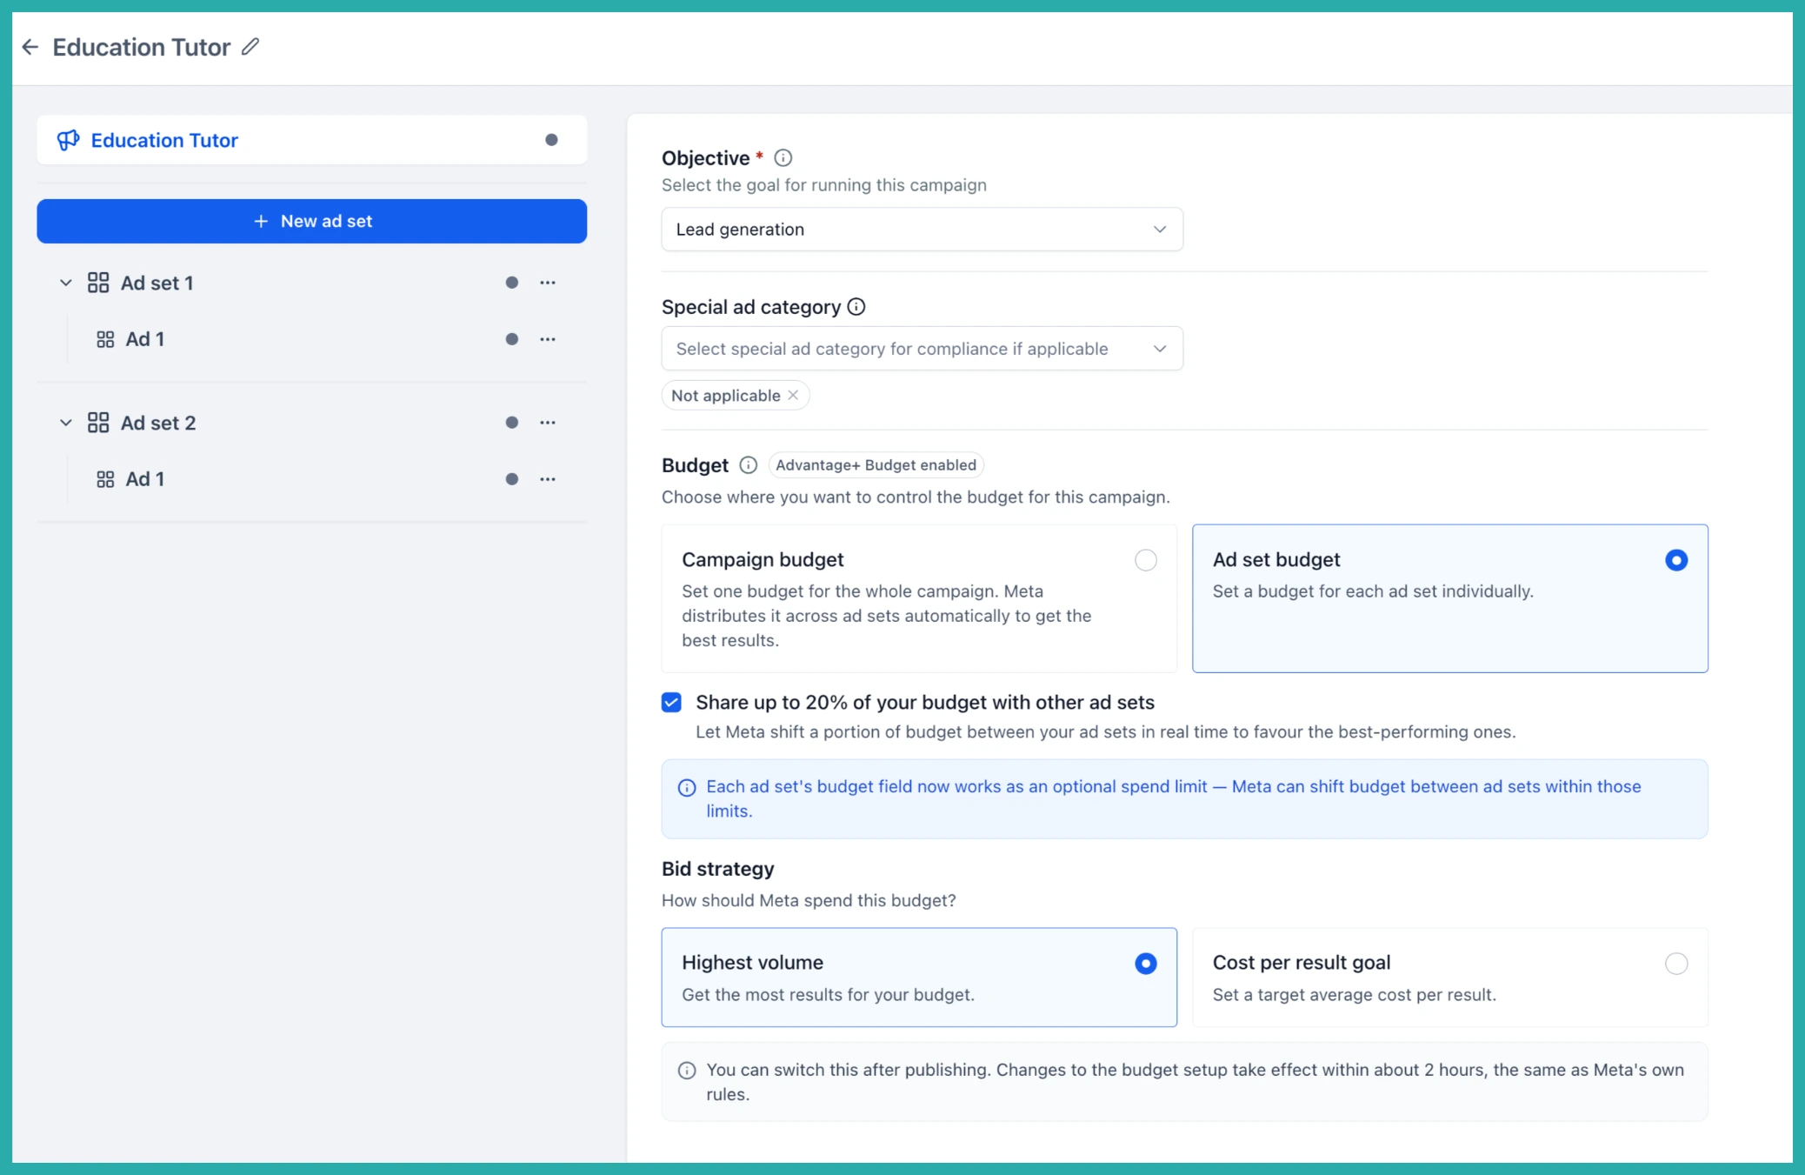Open the three-dot menu for Ad set 2

tap(548, 423)
